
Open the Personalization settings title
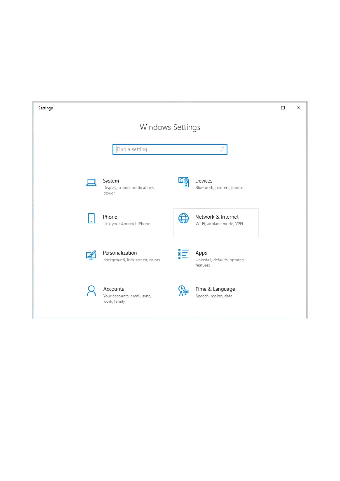coord(120,253)
